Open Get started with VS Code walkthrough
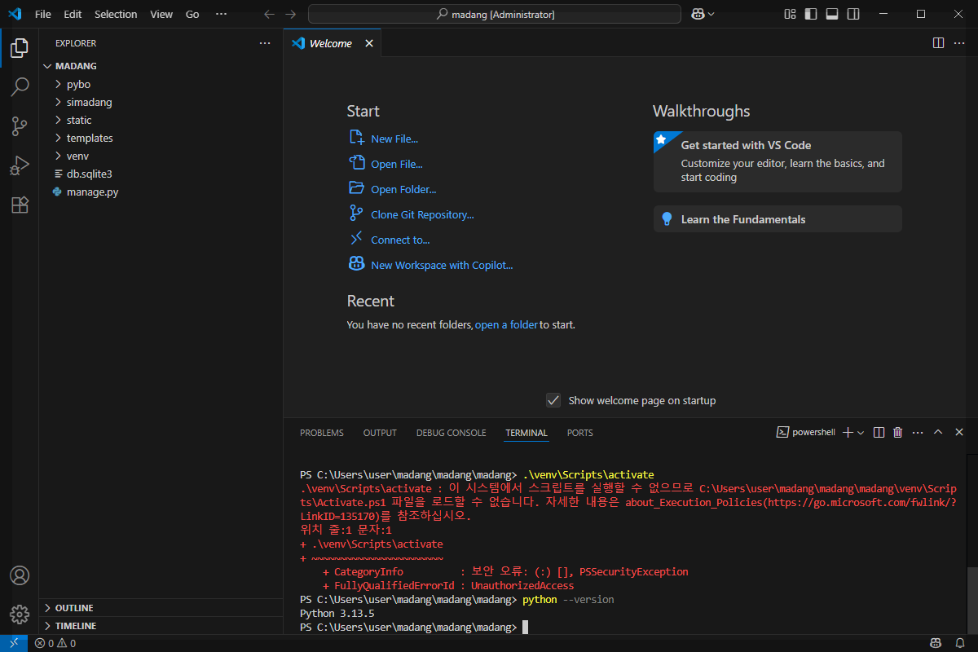The height and width of the screenshot is (652, 978). point(778,161)
